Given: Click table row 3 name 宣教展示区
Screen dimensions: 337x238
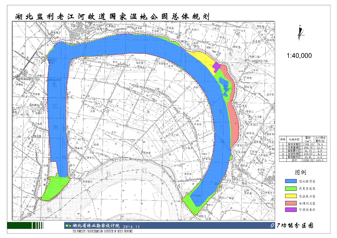Looking at the screenshot, I should coord(294,151).
